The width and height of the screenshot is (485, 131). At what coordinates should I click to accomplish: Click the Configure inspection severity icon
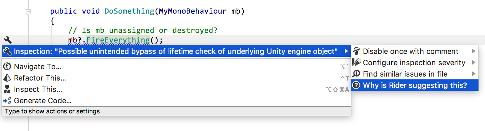(x=356, y=62)
